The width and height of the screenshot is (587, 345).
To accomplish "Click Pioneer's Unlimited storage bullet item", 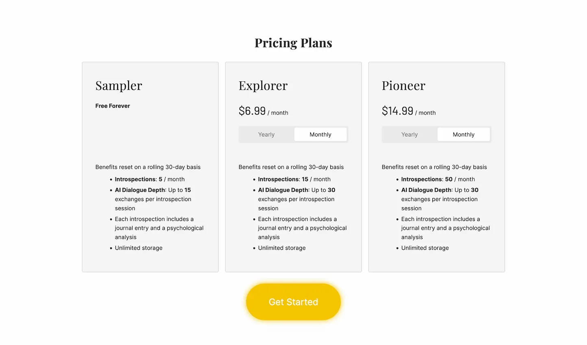I will (x=425, y=248).
